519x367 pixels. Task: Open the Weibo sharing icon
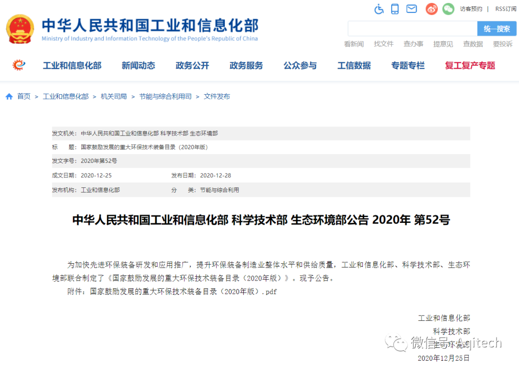[x=431, y=9]
